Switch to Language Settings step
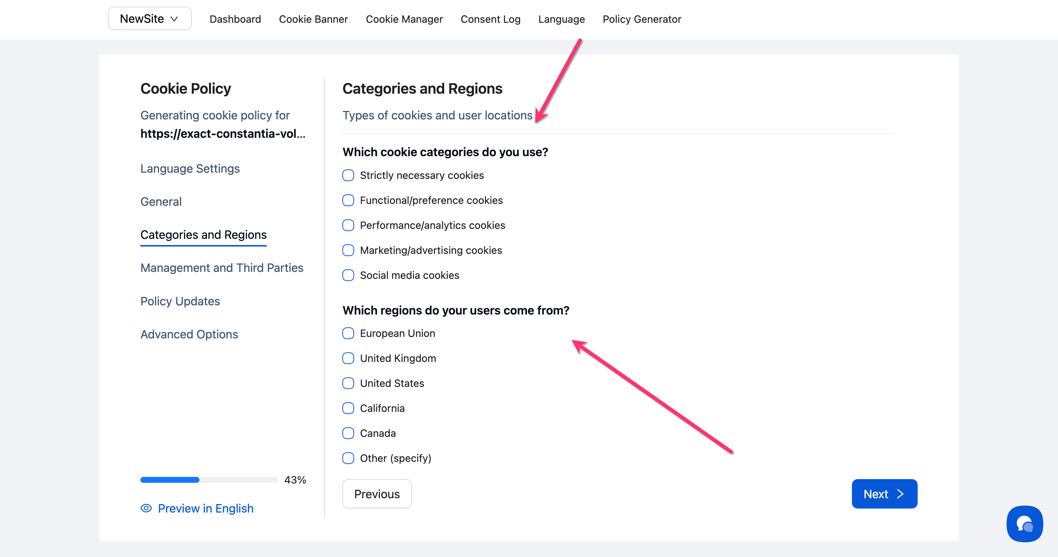Viewport: 1058px width, 557px height. click(x=190, y=168)
